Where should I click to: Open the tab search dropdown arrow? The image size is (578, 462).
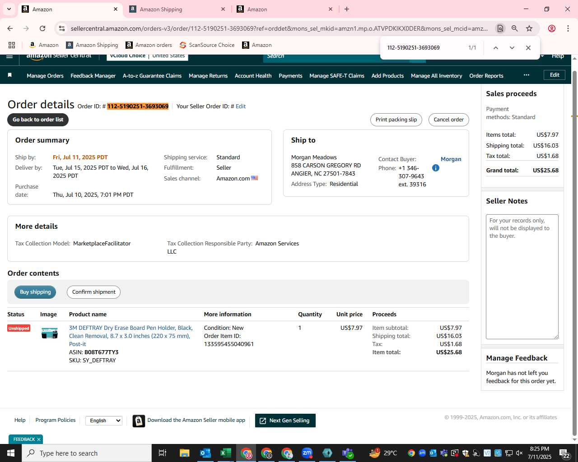pos(9,9)
